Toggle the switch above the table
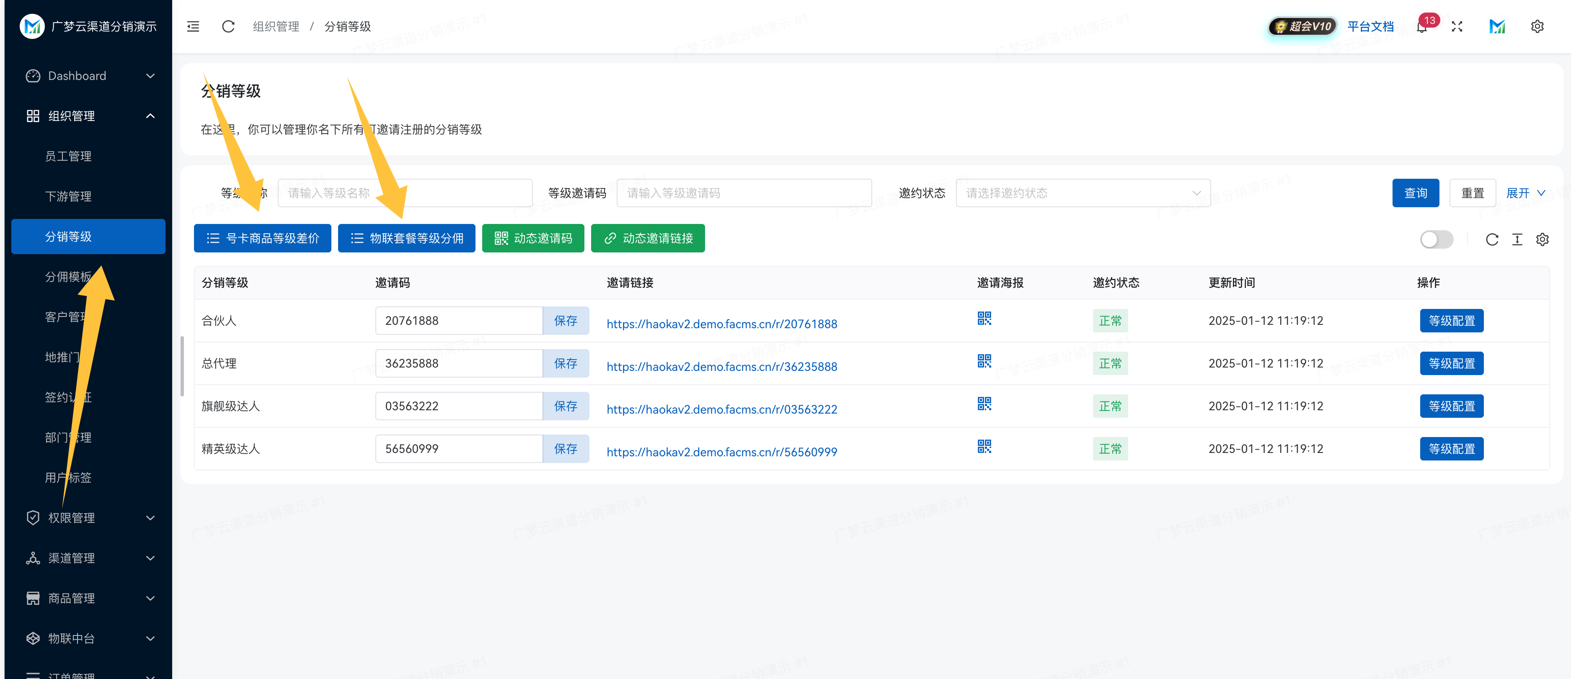This screenshot has width=1571, height=679. pyautogui.click(x=1436, y=239)
